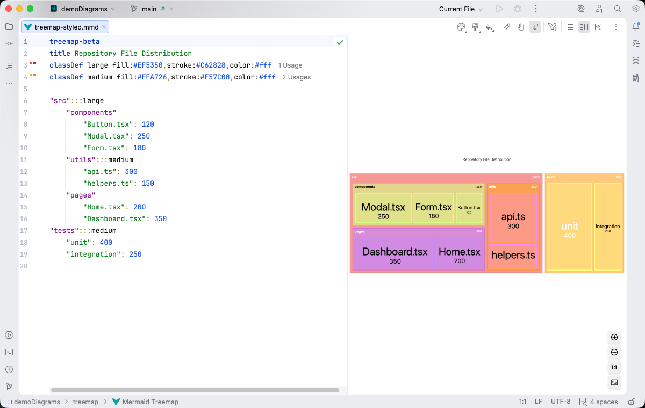Open the demoDiagrams project dropdown
Screen dimensions: 645x408
pyautogui.click(x=83, y=9)
